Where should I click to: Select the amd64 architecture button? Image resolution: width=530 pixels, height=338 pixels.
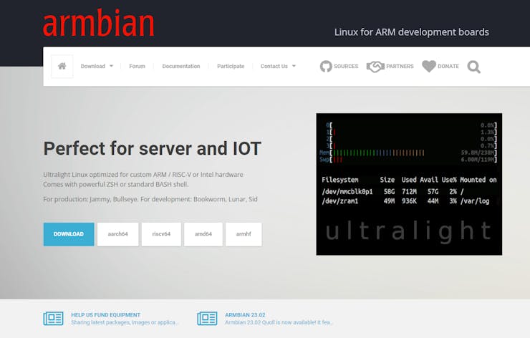(203, 234)
